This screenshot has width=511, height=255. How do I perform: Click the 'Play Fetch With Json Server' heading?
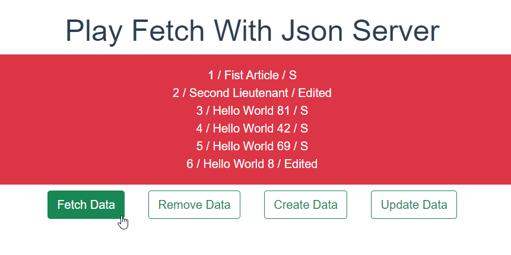tap(252, 31)
